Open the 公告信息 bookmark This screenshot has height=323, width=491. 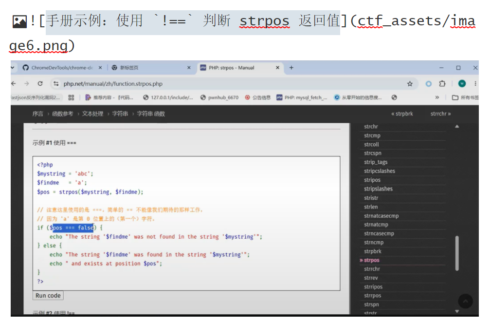point(258,97)
